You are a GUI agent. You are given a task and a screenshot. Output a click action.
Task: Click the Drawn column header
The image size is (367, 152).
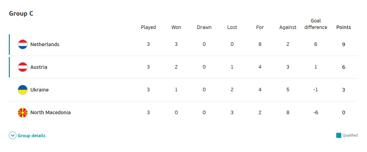pos(204,27)
